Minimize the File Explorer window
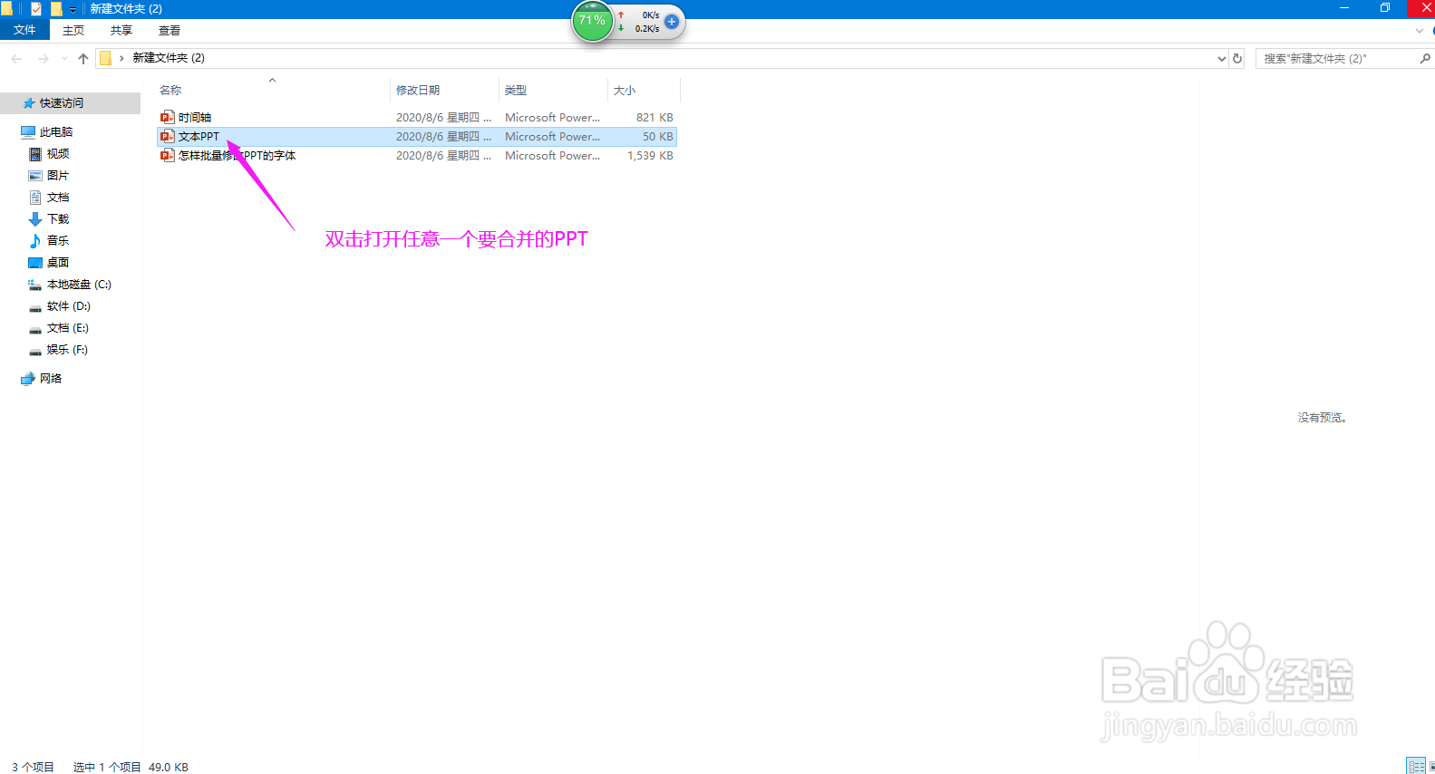Viewport: 1435px width, 774px height. point(1344,8)
